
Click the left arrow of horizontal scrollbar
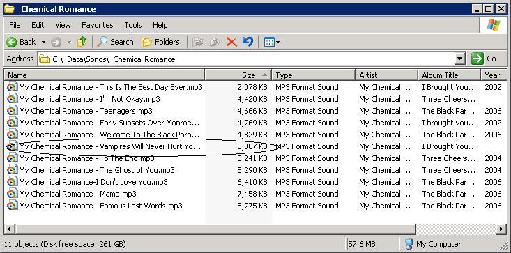point(9,229)
